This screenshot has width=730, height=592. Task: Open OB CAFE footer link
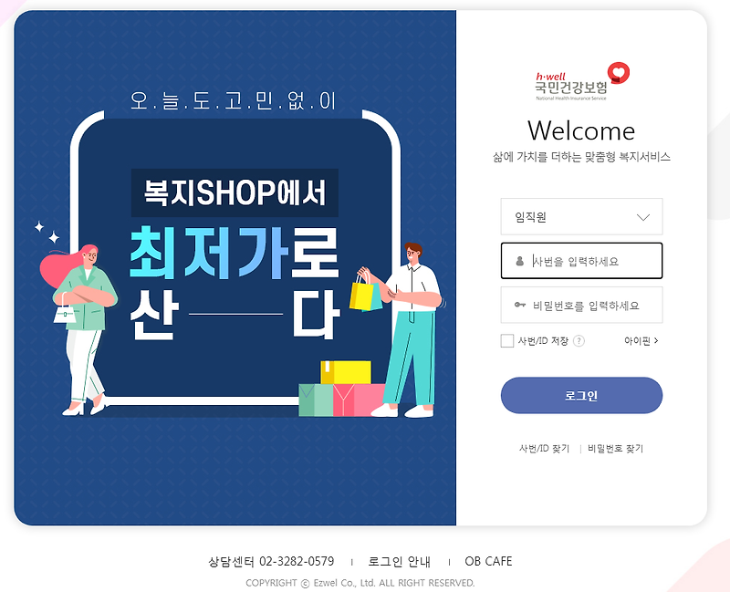point(488,562)
